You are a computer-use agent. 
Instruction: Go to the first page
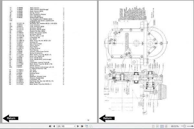(x=50, y=126)
